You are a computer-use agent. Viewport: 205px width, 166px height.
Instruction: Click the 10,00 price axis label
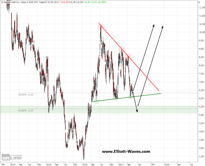[x=201, y=32]
